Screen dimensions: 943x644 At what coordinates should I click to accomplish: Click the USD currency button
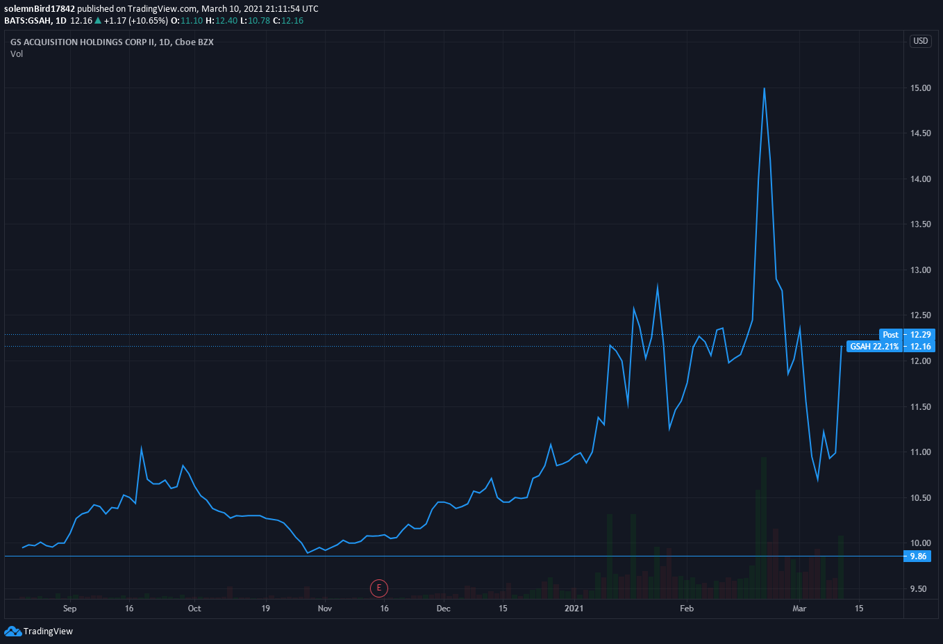pyautogui.click(x=921, y=41)
